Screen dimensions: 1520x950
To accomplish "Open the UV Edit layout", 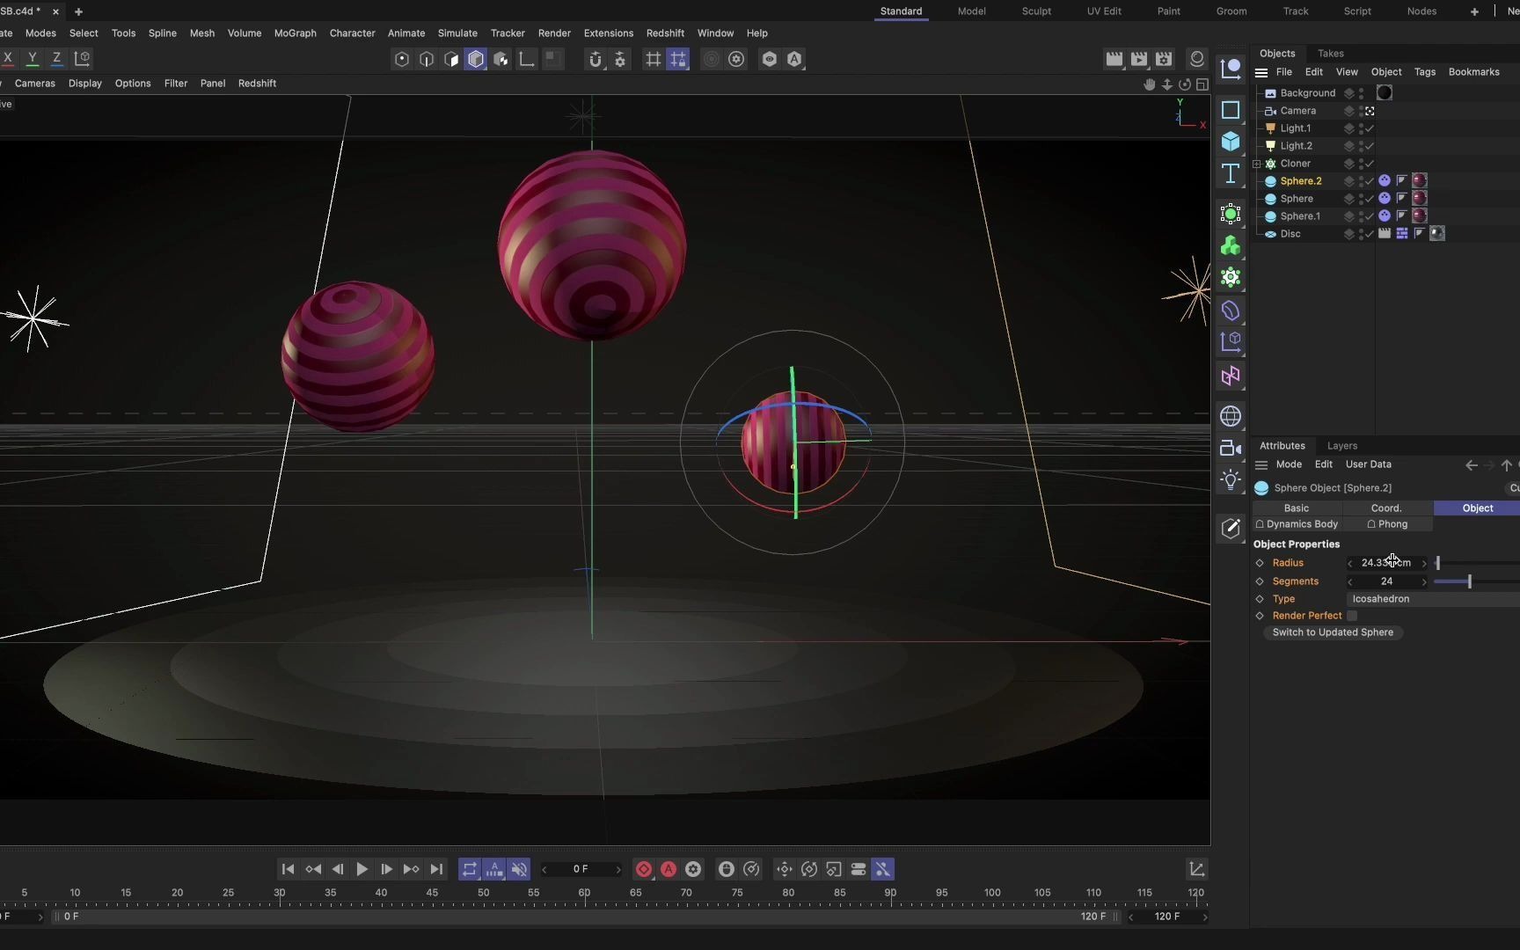I will [1104, 11].
